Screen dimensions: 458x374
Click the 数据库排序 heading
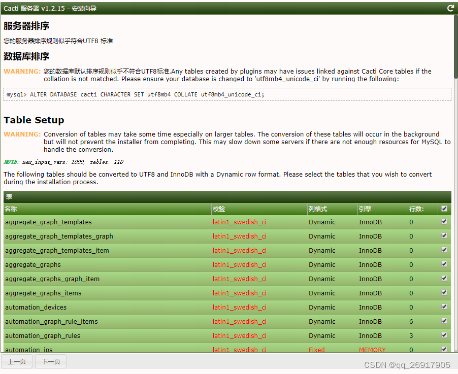pyautogui.click(x=26, y=56)
